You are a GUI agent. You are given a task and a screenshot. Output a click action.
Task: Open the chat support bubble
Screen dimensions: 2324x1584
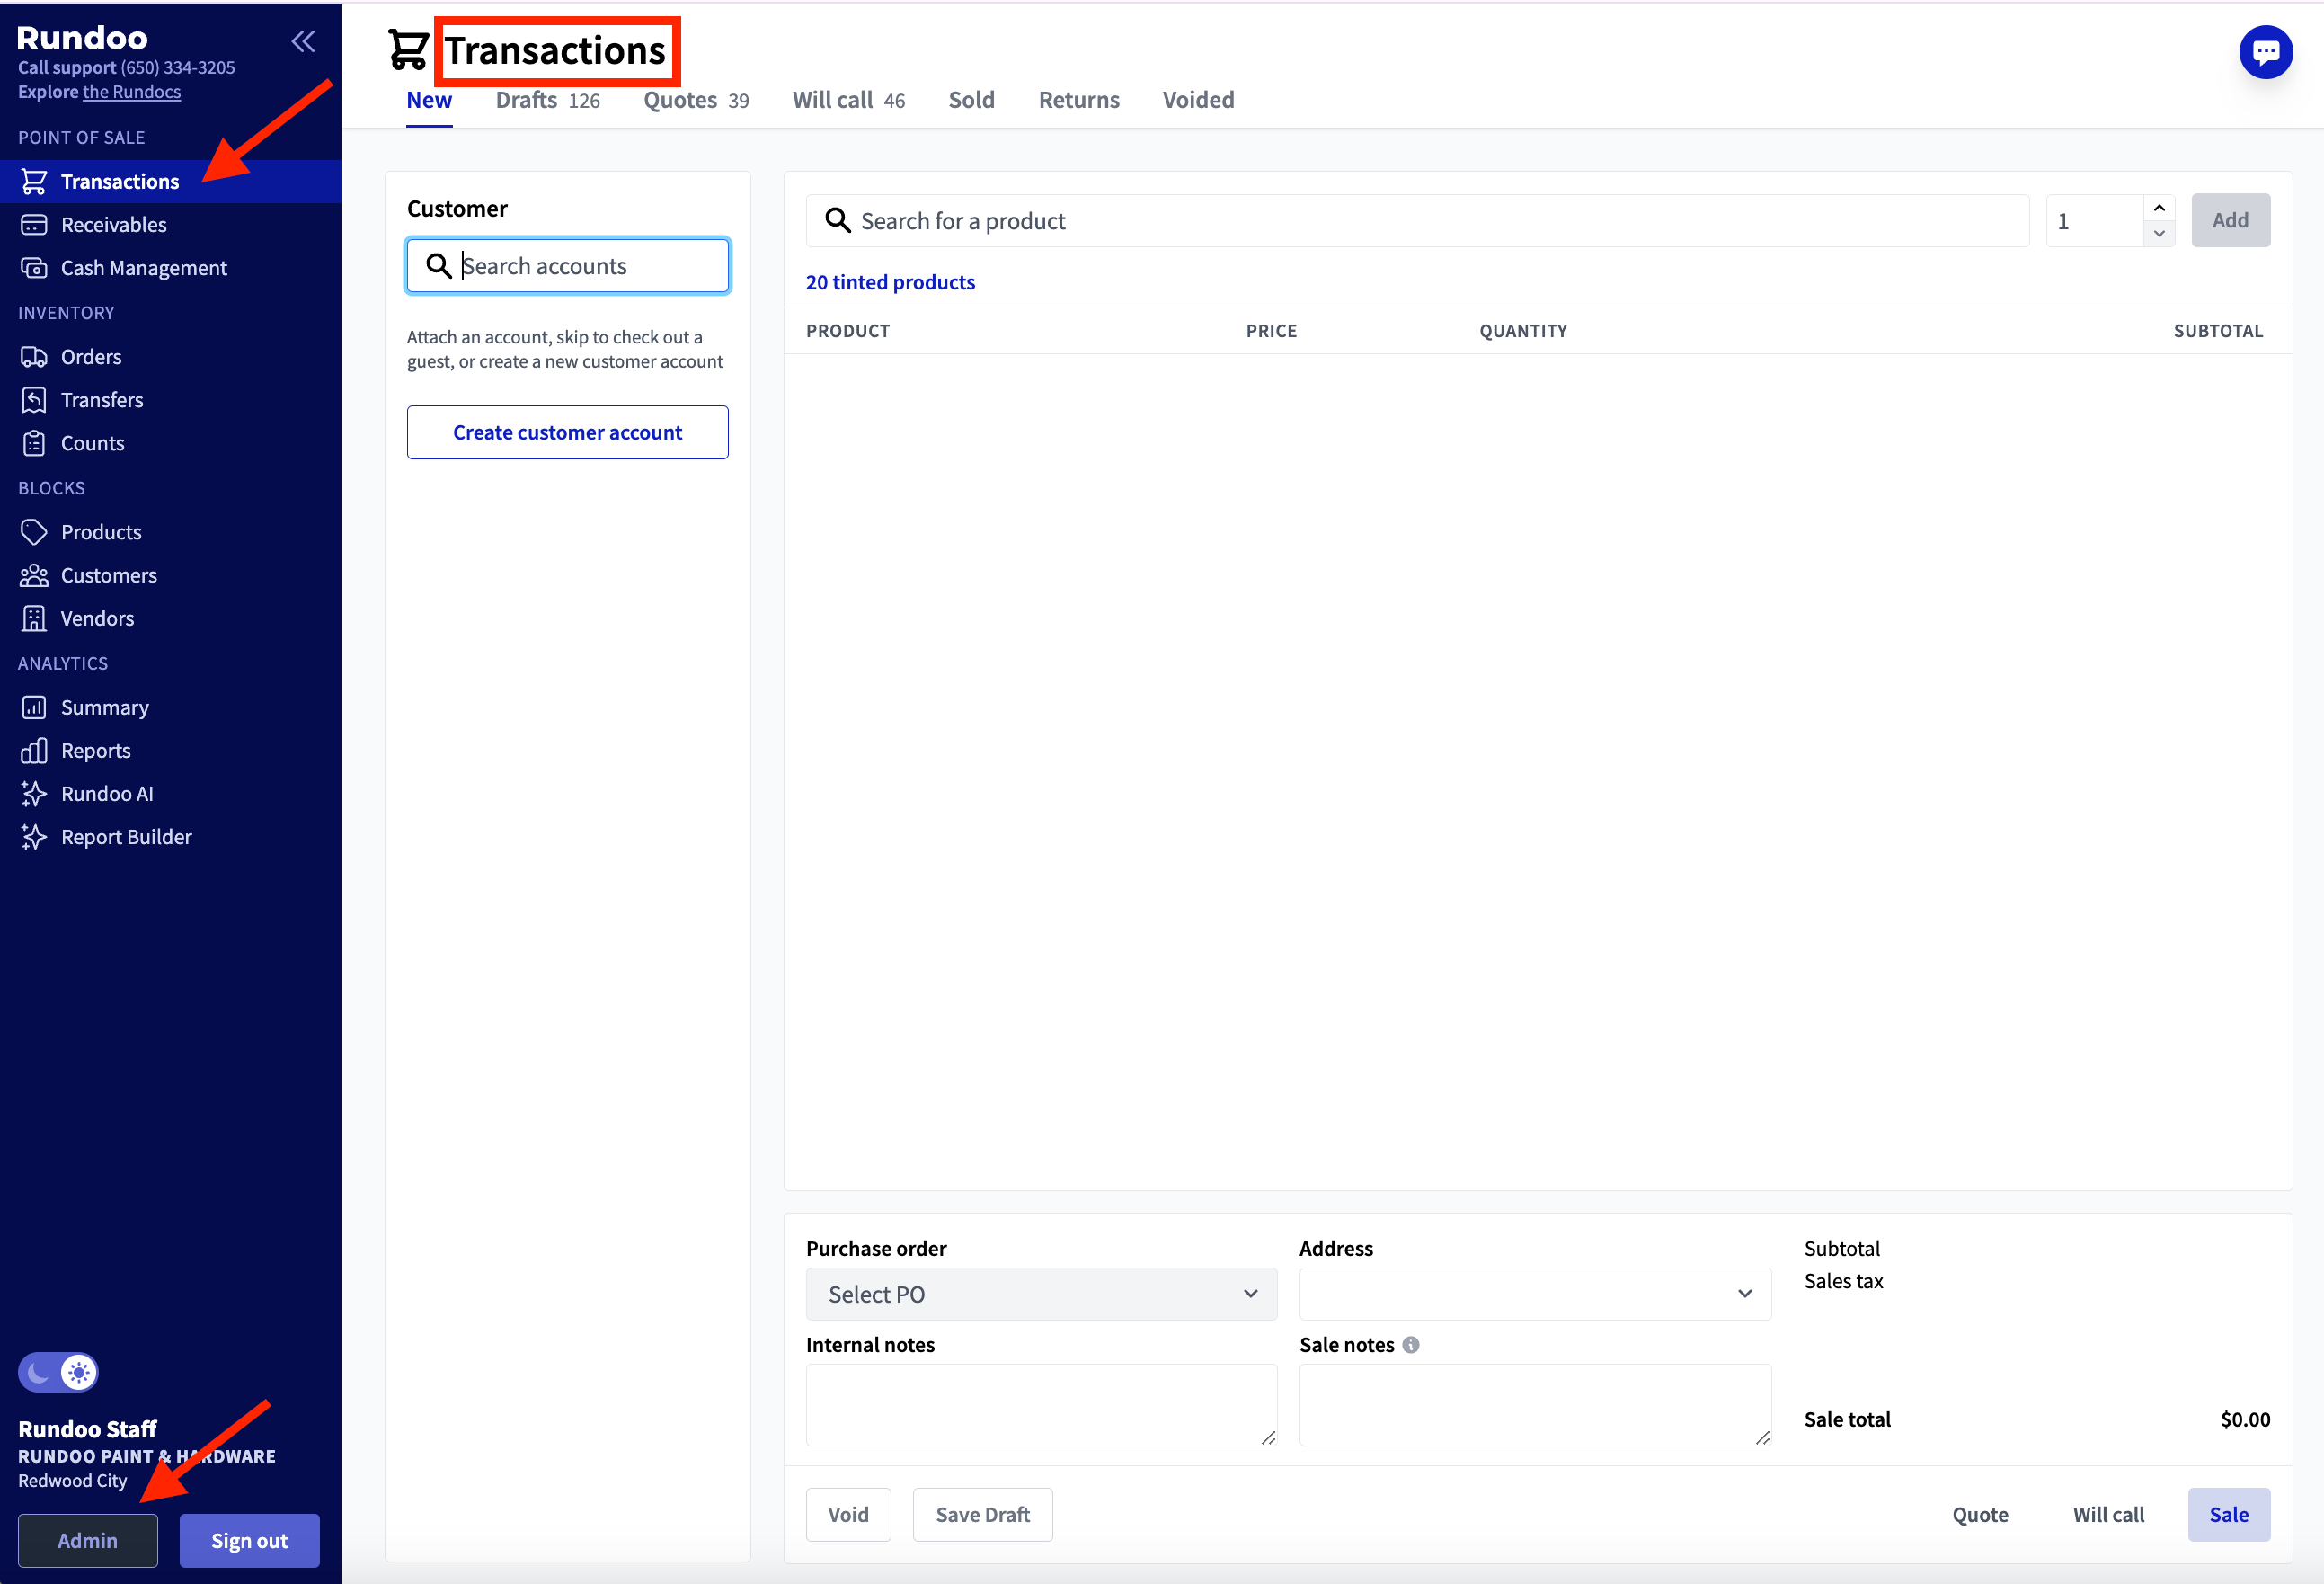click(x=2265, y=52)
